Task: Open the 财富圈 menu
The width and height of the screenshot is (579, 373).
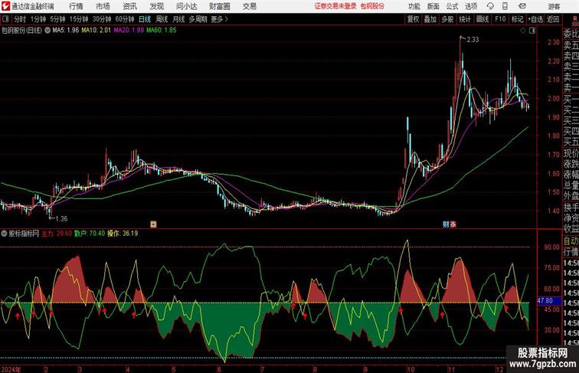Action: (x=220, y=6)
